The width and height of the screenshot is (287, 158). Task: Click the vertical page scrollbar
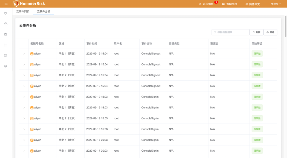pyautogui.click(x=285, y=27)
